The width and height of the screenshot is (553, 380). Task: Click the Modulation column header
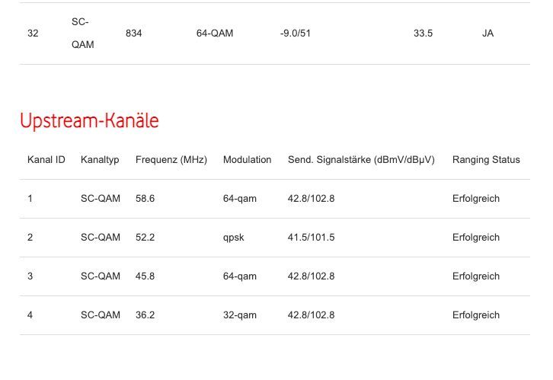coord(247,160)
